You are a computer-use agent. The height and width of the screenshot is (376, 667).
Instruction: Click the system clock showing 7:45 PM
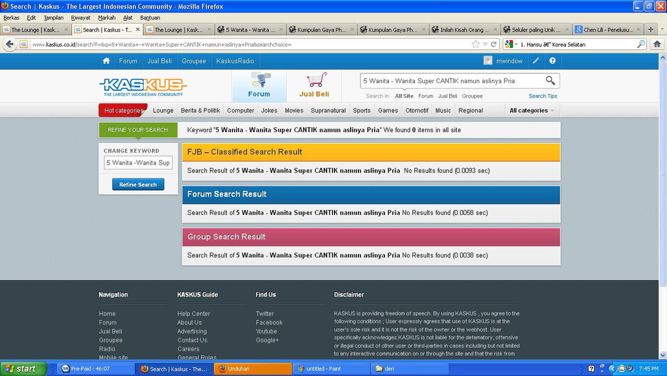click(x=649, y=369)
